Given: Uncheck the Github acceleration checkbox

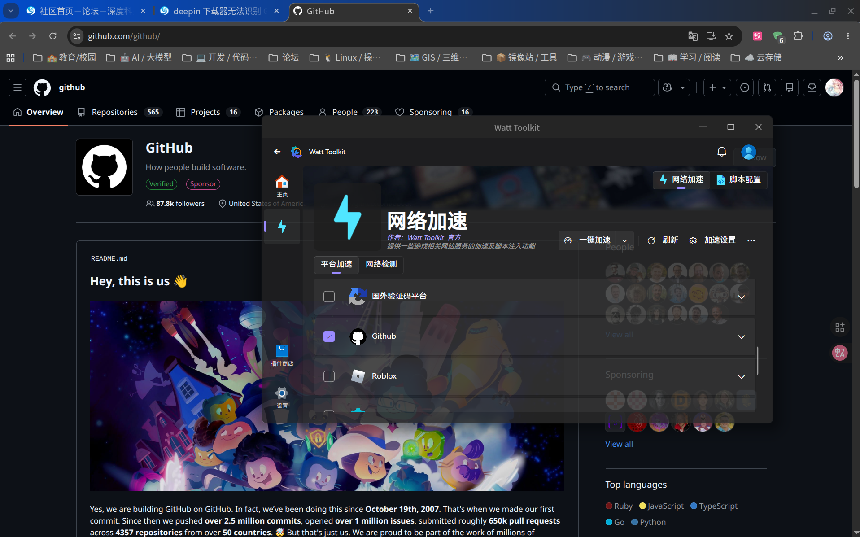Looking at the screenshot, I should coord(329,336).
